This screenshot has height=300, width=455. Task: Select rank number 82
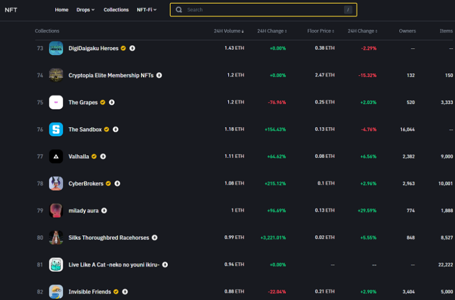(x=40, y=292)
